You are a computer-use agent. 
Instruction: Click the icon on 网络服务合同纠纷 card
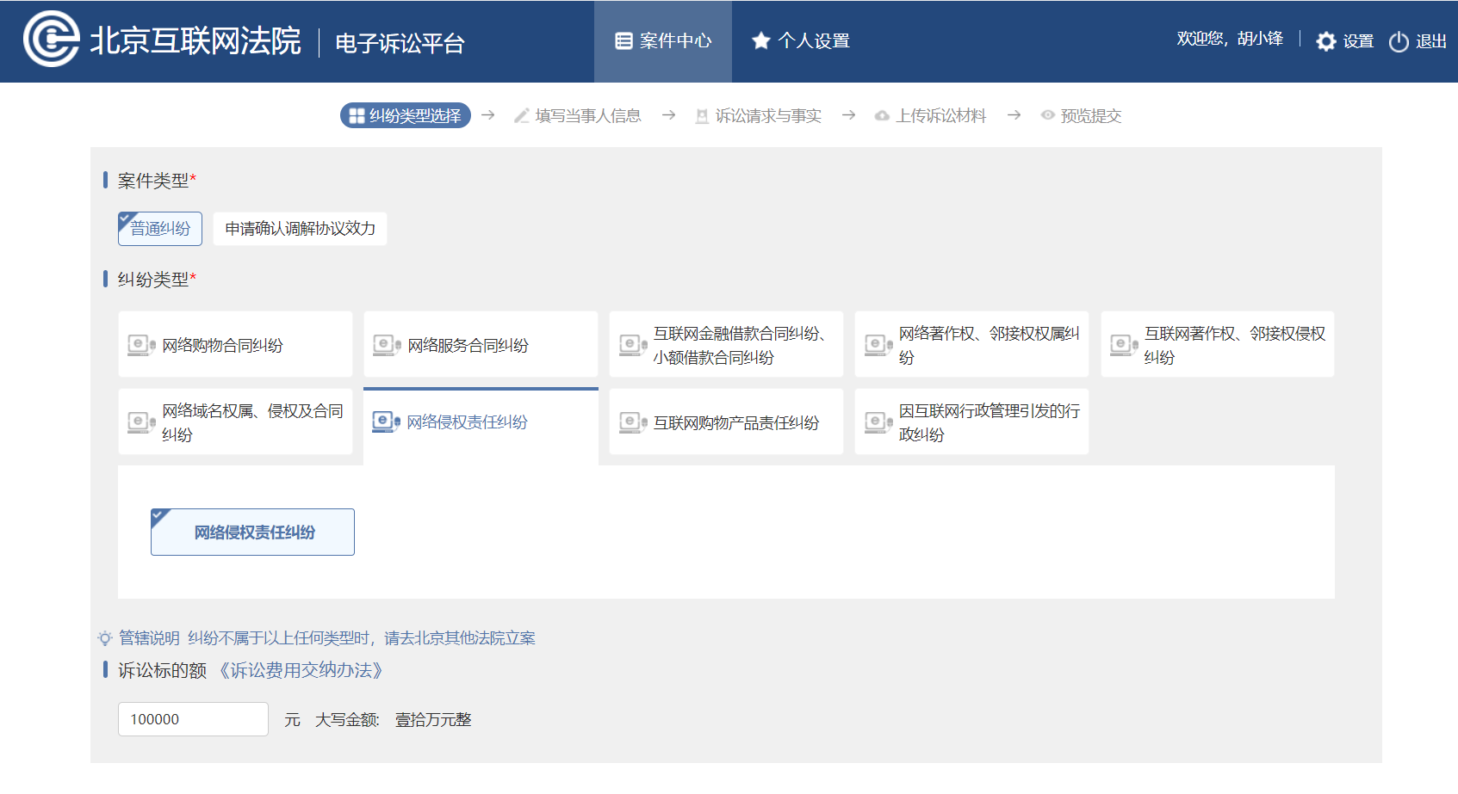coord(387,345)
